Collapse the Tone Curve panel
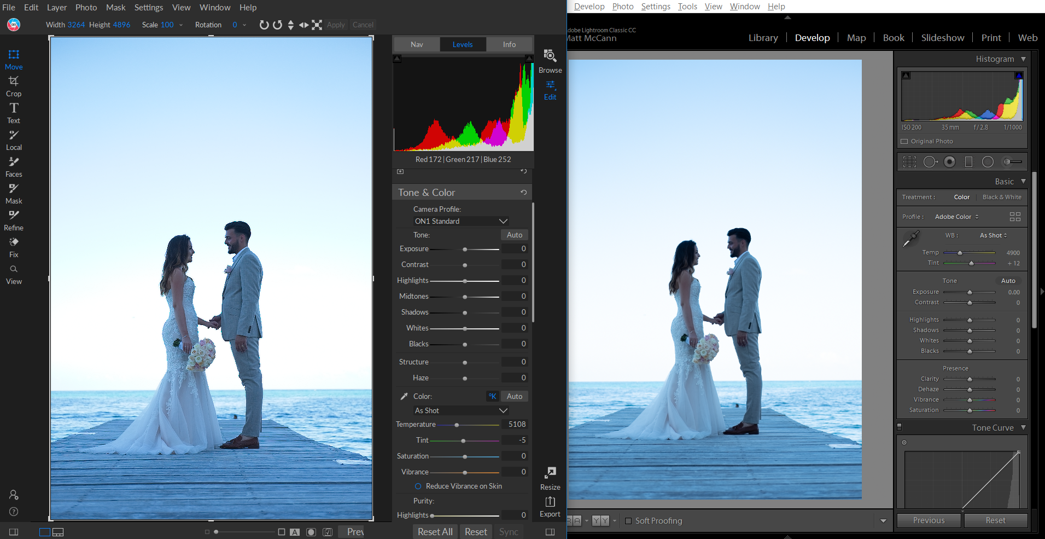The width and height of the screenshot is (1045, 539). [1023, 427]
